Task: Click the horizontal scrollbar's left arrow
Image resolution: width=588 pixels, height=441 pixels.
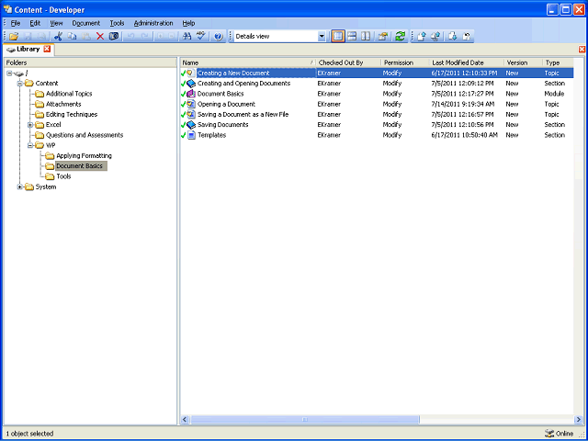Action: tap(185, 419)
